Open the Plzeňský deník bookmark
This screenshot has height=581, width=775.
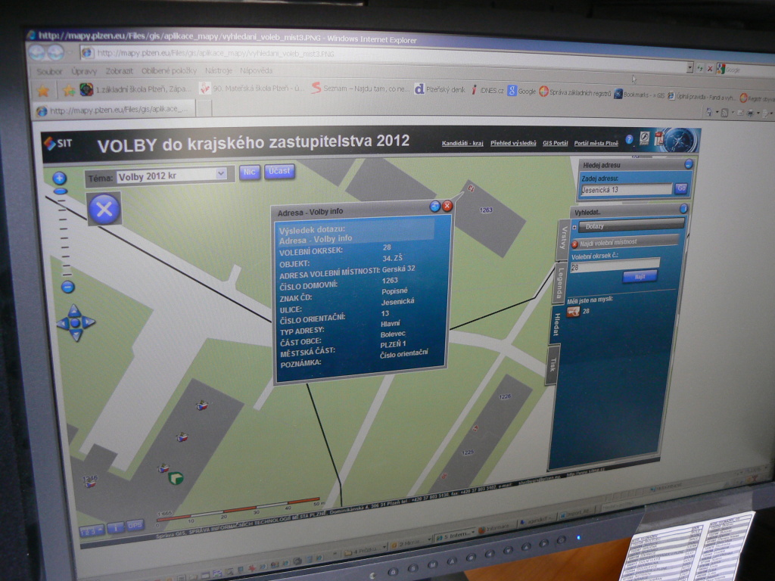[x=440, y=89]
